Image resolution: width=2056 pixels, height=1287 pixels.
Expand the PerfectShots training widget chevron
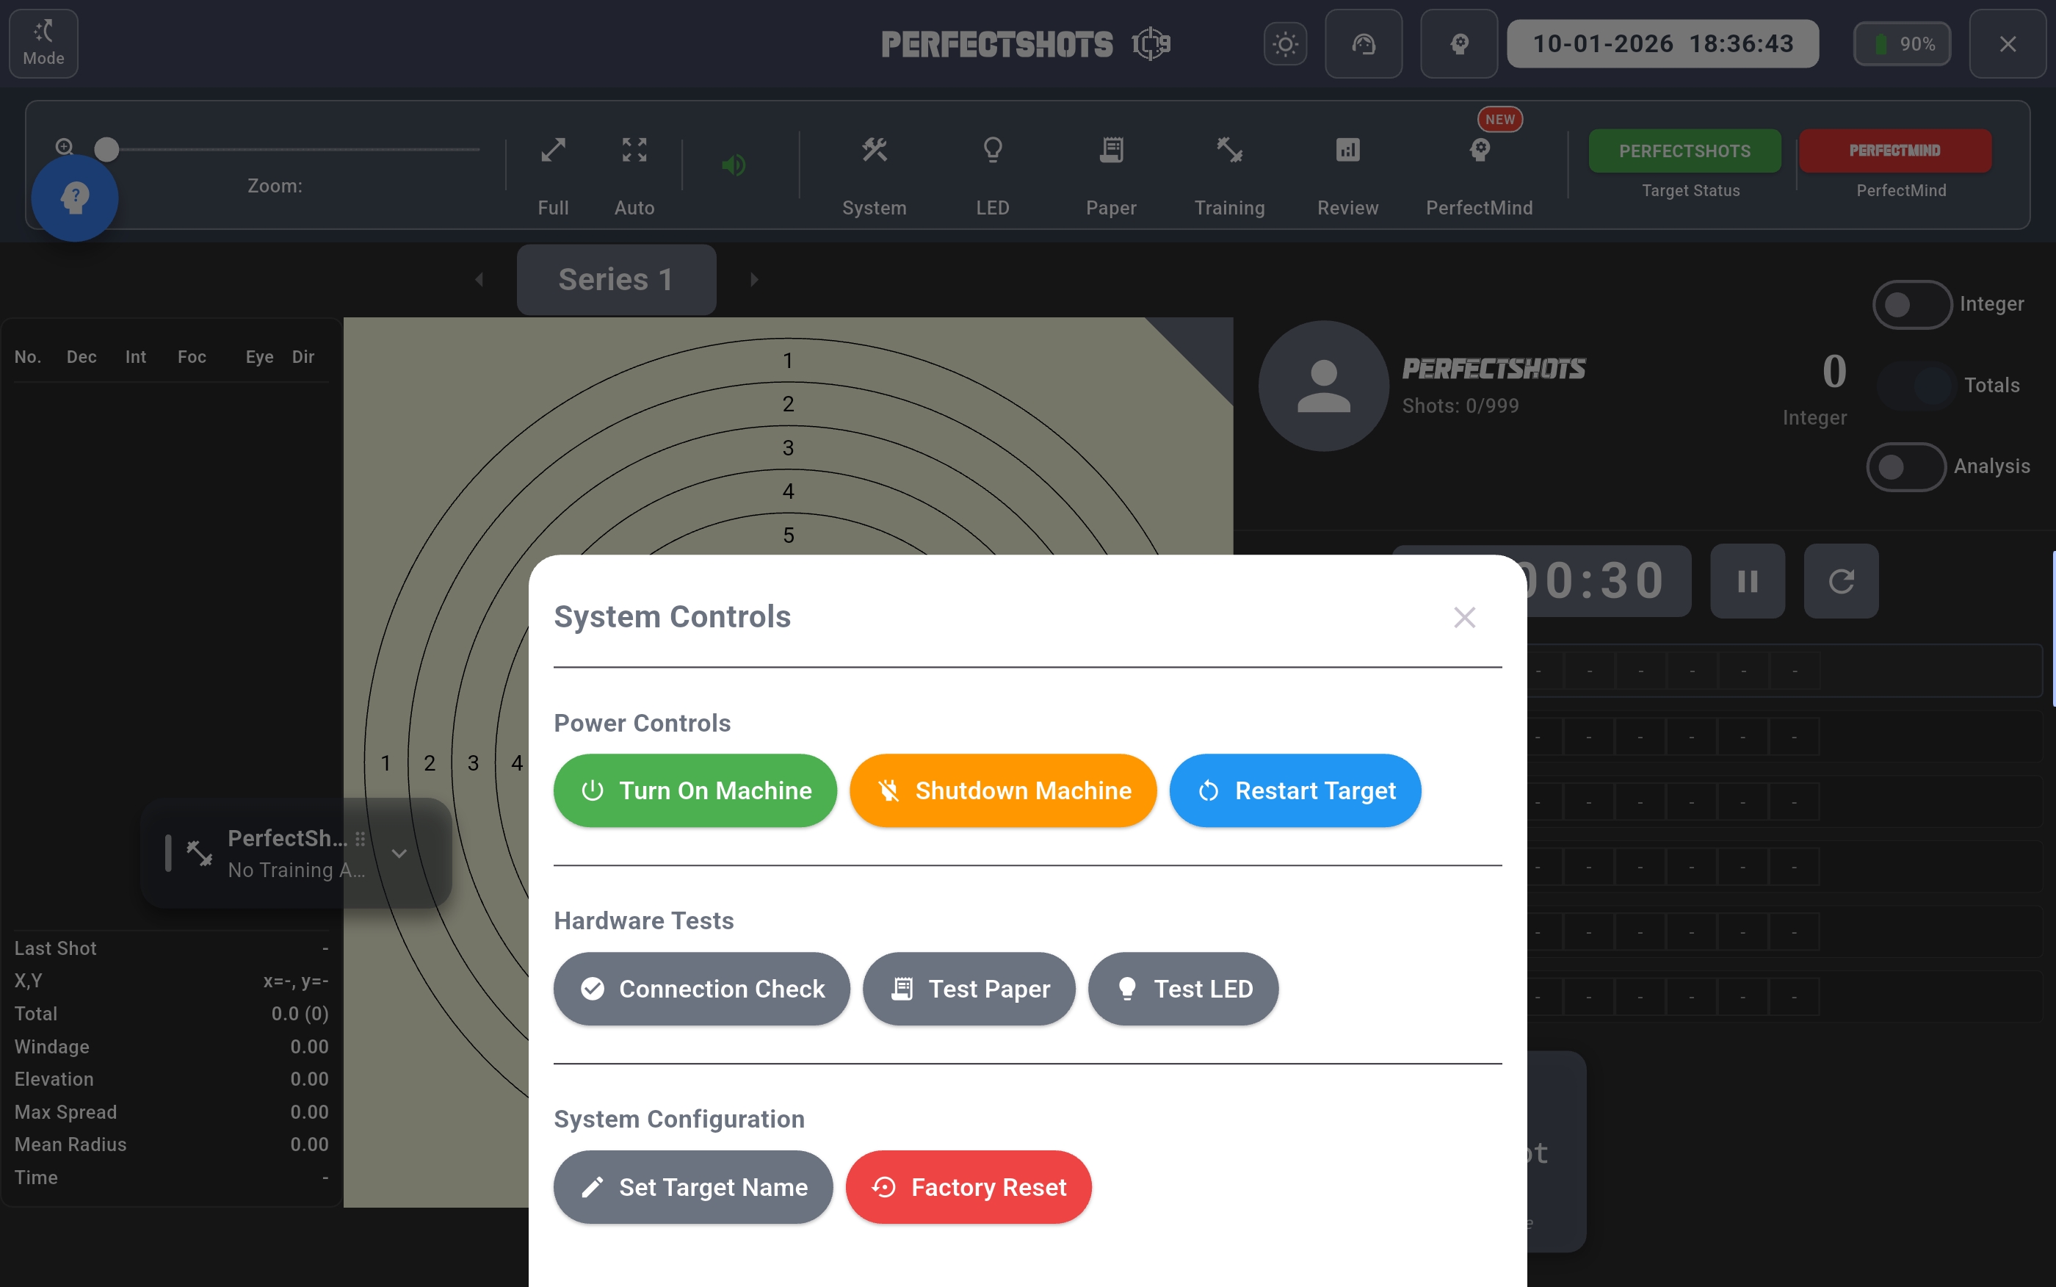(399, 853)
